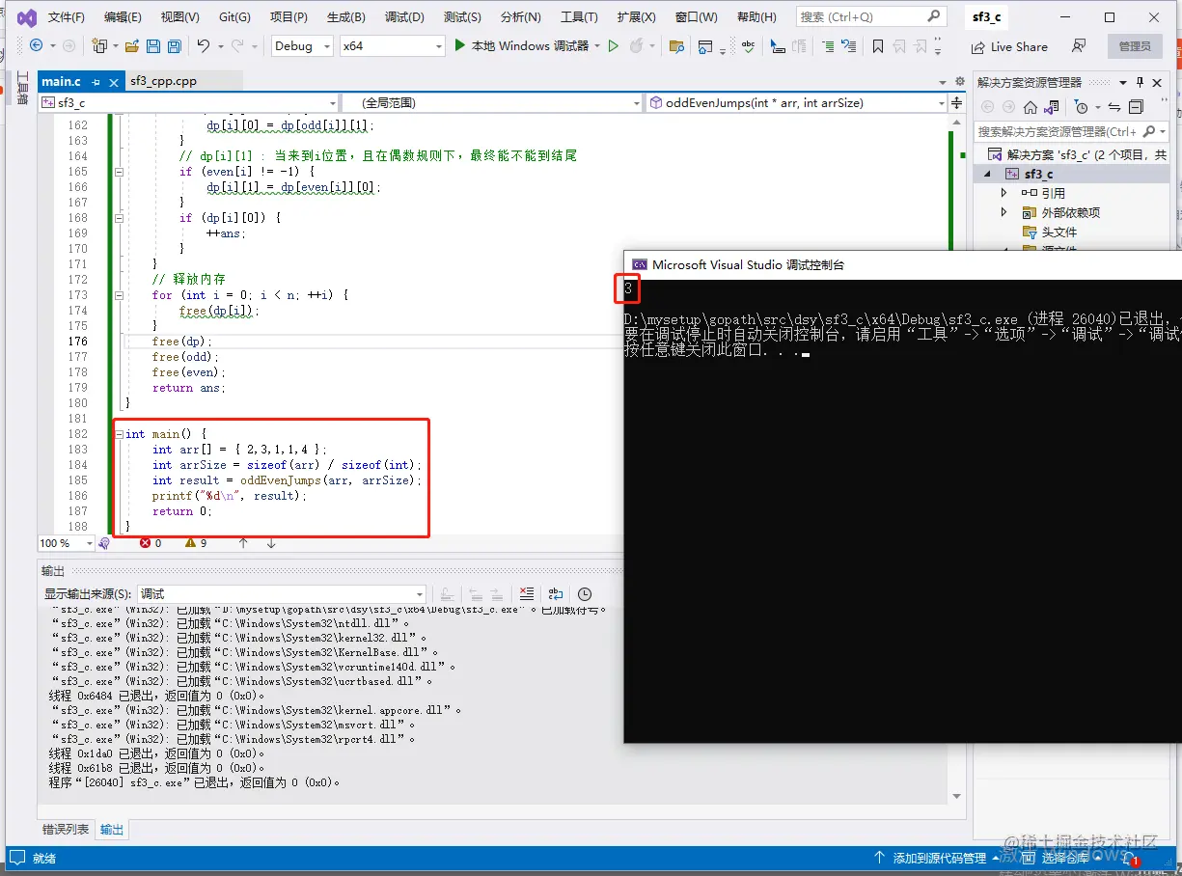Open the 帮助(H) menu

point(755,17)
